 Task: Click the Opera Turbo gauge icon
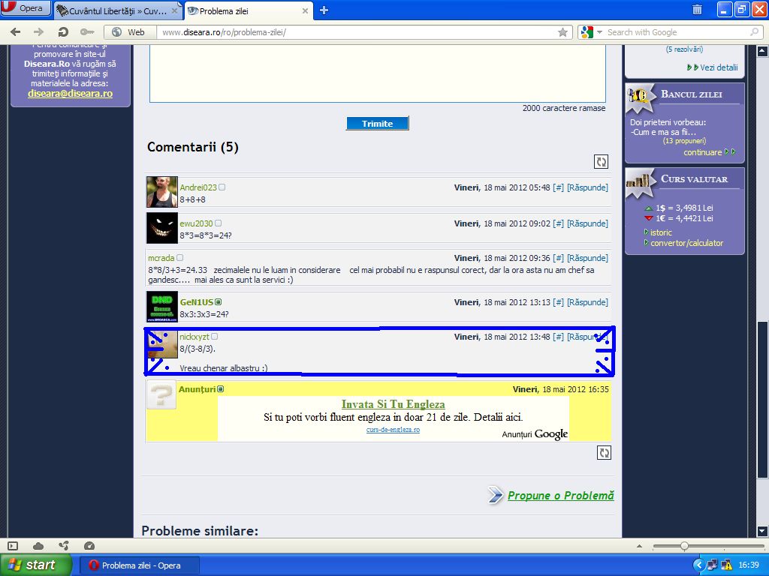tap(89, 546)
